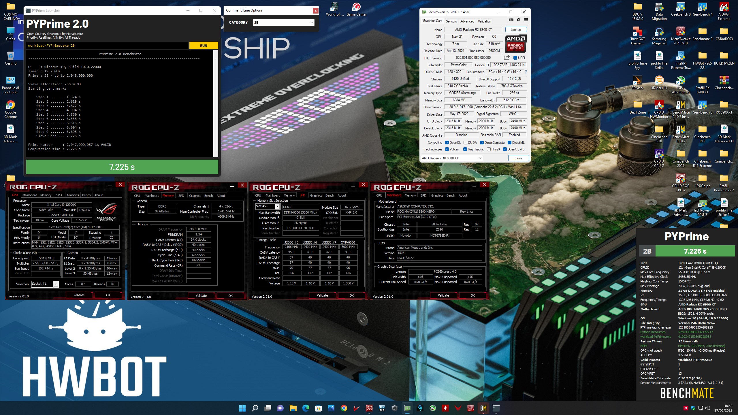The image size is (738, 415).
Task: Open Bench tab in the Memory CPU-Z window
Action: point(208,196)
